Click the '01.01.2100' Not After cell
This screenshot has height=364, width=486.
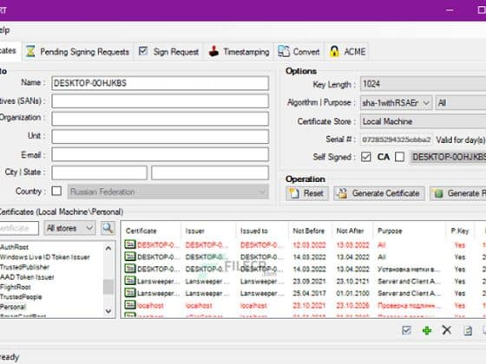[352, 294]
